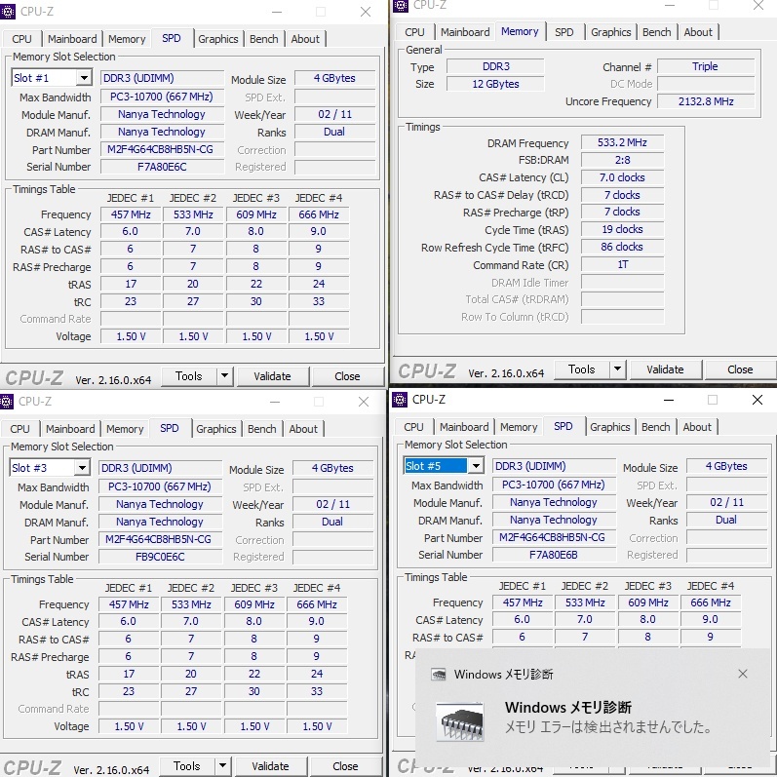
Task: Open Memory tab in Slot #5 window
Action: click(519, 427)
